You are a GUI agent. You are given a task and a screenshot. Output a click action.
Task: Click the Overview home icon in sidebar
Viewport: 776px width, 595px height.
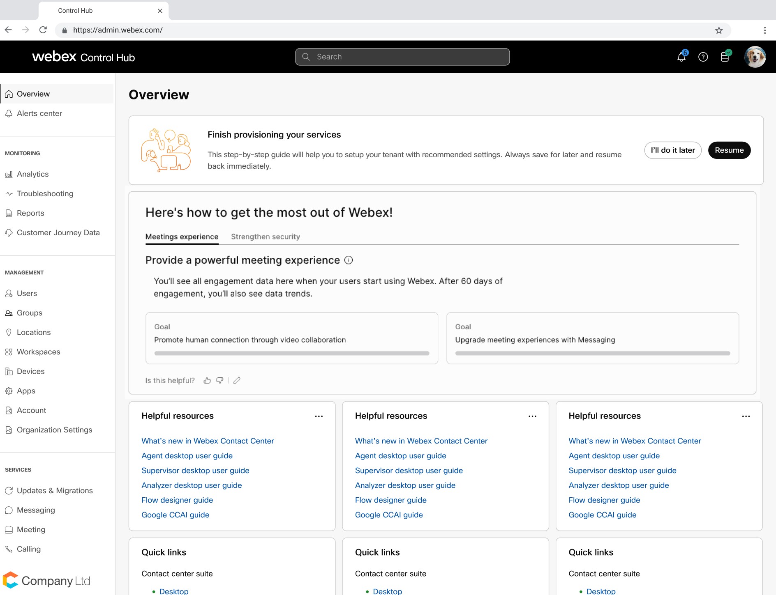tap(9, 94)
